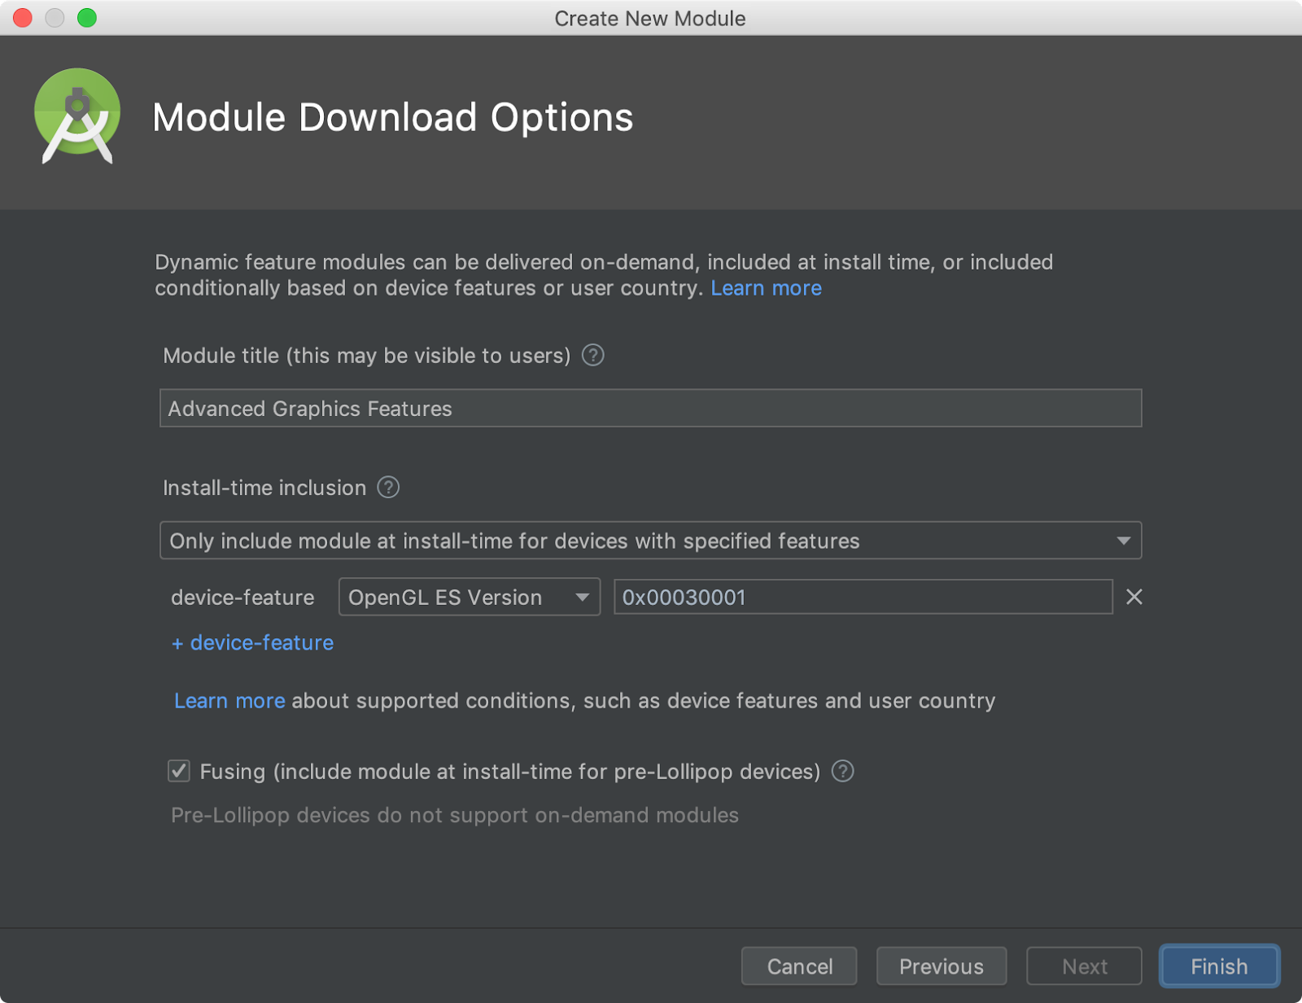1302x1003 pixels.
Task: Click the Finish button
Action: coord(1219,966)
